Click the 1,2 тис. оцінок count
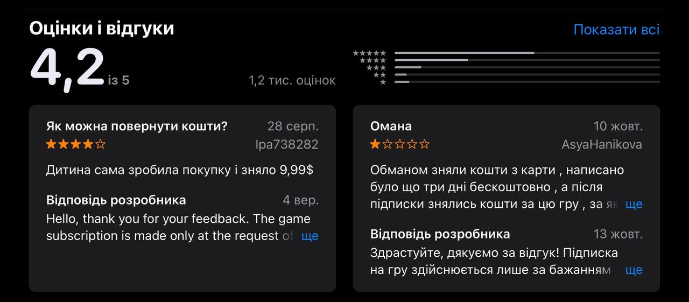Screen dimensions: 689x302 292,80
